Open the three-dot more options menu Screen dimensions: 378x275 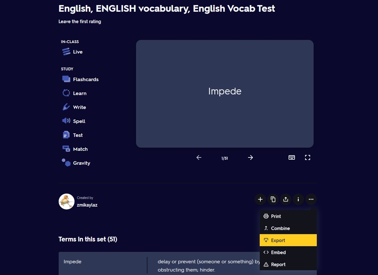(311, 199)
